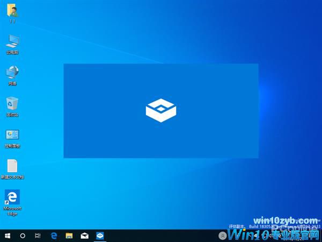This screenshot has height=242, width=322.
Task: Select the new text document file icon
Action: pyautogui.click(x=12, y=166)
